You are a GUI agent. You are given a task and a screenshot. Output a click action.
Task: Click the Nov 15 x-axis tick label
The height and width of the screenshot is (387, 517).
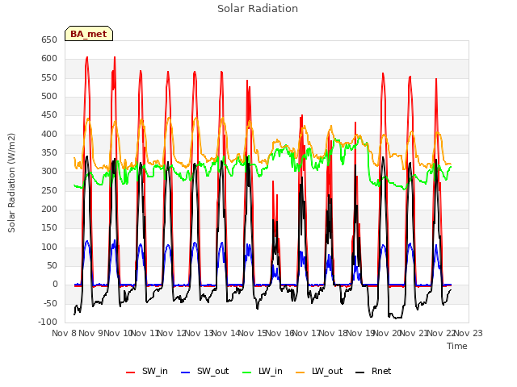(253, 333)
